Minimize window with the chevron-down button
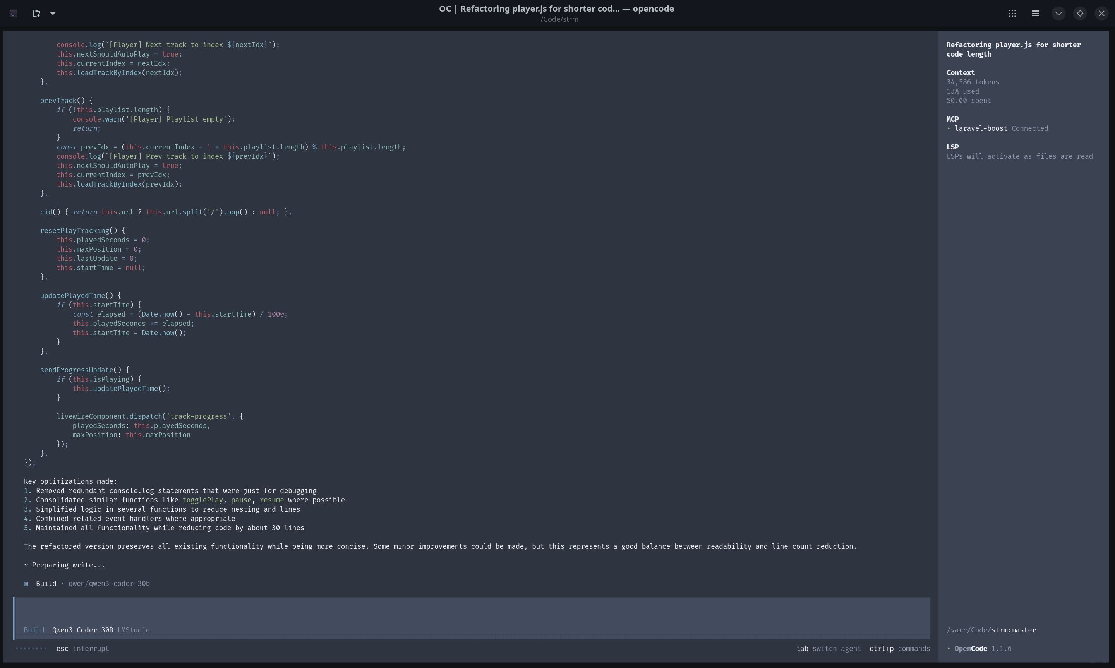This screenshot has height=668, width=1115. [x=1058, y=14]
